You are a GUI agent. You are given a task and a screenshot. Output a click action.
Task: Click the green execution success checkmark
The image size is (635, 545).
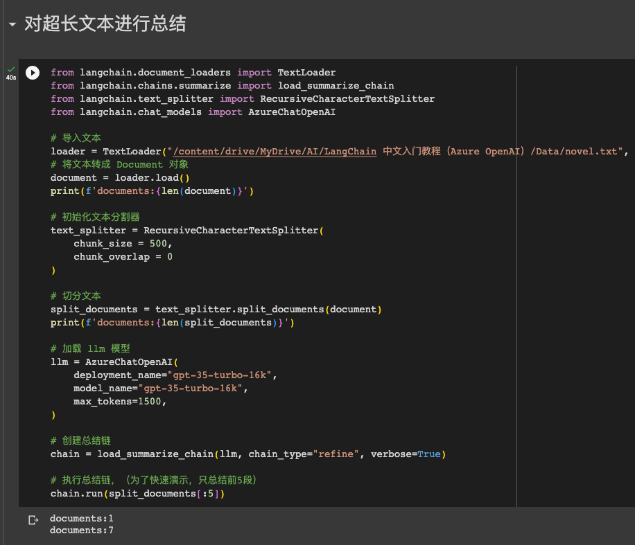pos(11,69)
